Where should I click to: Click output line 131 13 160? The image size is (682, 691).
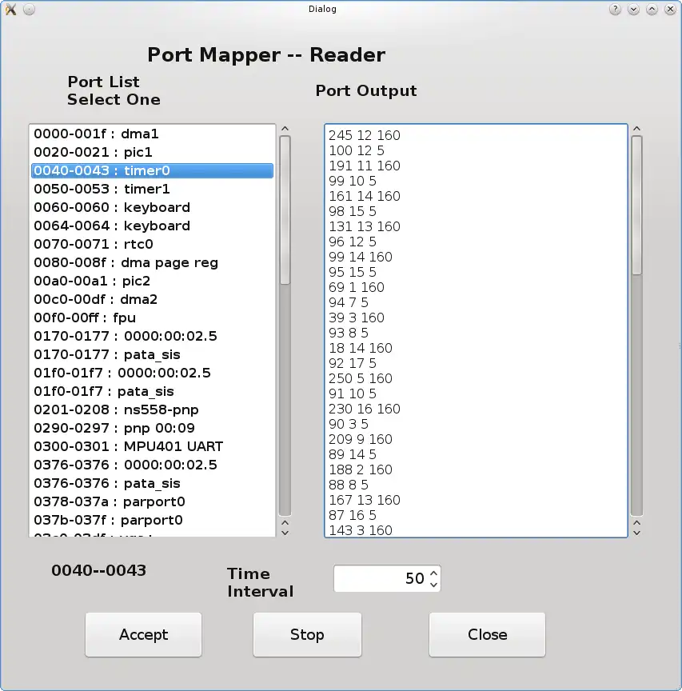[365, 226]
